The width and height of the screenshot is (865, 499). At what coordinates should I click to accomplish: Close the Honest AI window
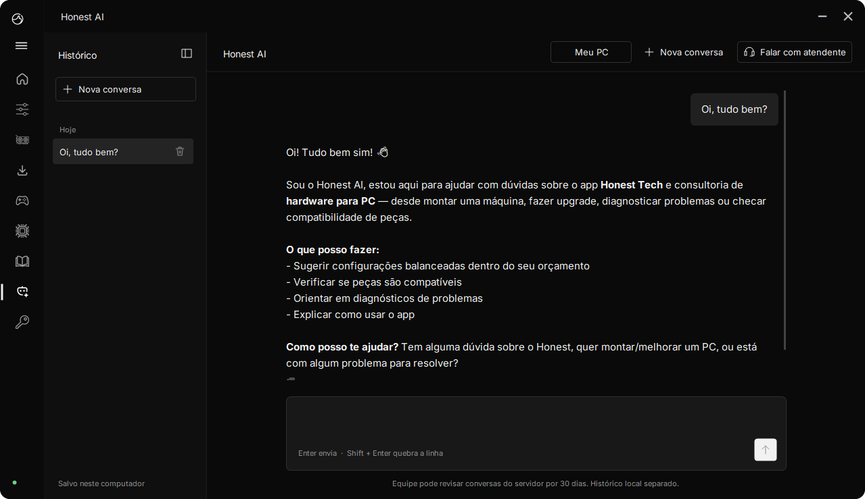click(x=848, y=16)
